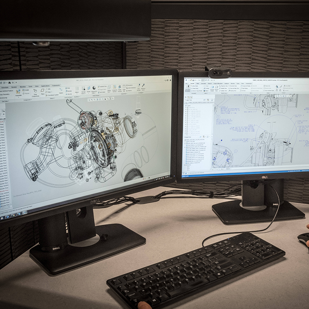Click Detailed View button
This screenshot has width=309, height=309.
tap(223, 88)
